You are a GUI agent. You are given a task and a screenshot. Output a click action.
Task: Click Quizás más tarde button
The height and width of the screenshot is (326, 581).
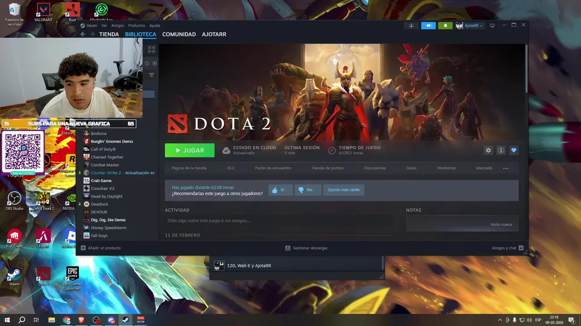pyautogui.click(x=344, y=190)
